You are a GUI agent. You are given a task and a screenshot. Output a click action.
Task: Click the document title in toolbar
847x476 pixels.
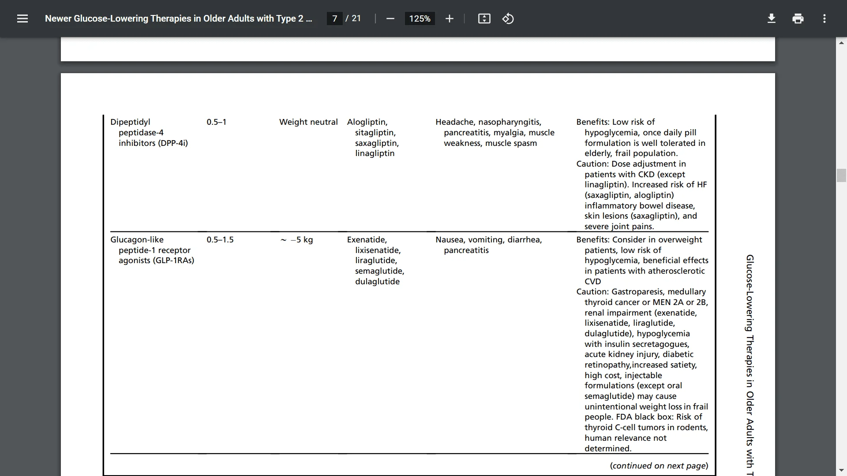point(178,19)
